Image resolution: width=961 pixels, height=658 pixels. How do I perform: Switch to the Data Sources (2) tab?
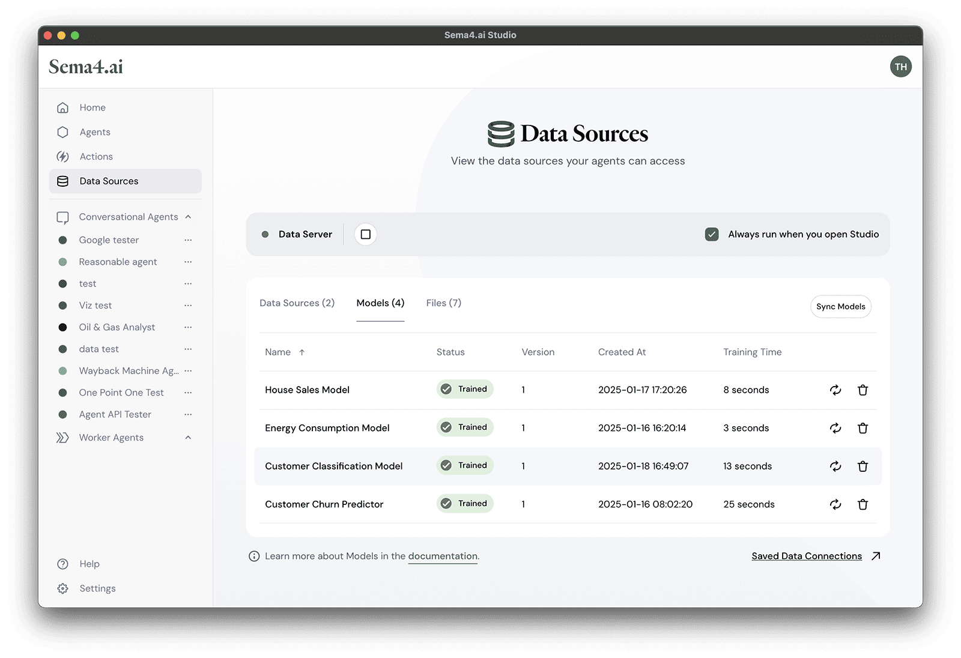297,303
